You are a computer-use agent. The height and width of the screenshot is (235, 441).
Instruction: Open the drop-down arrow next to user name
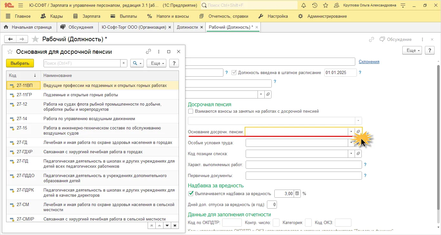(x=403, y=5)
